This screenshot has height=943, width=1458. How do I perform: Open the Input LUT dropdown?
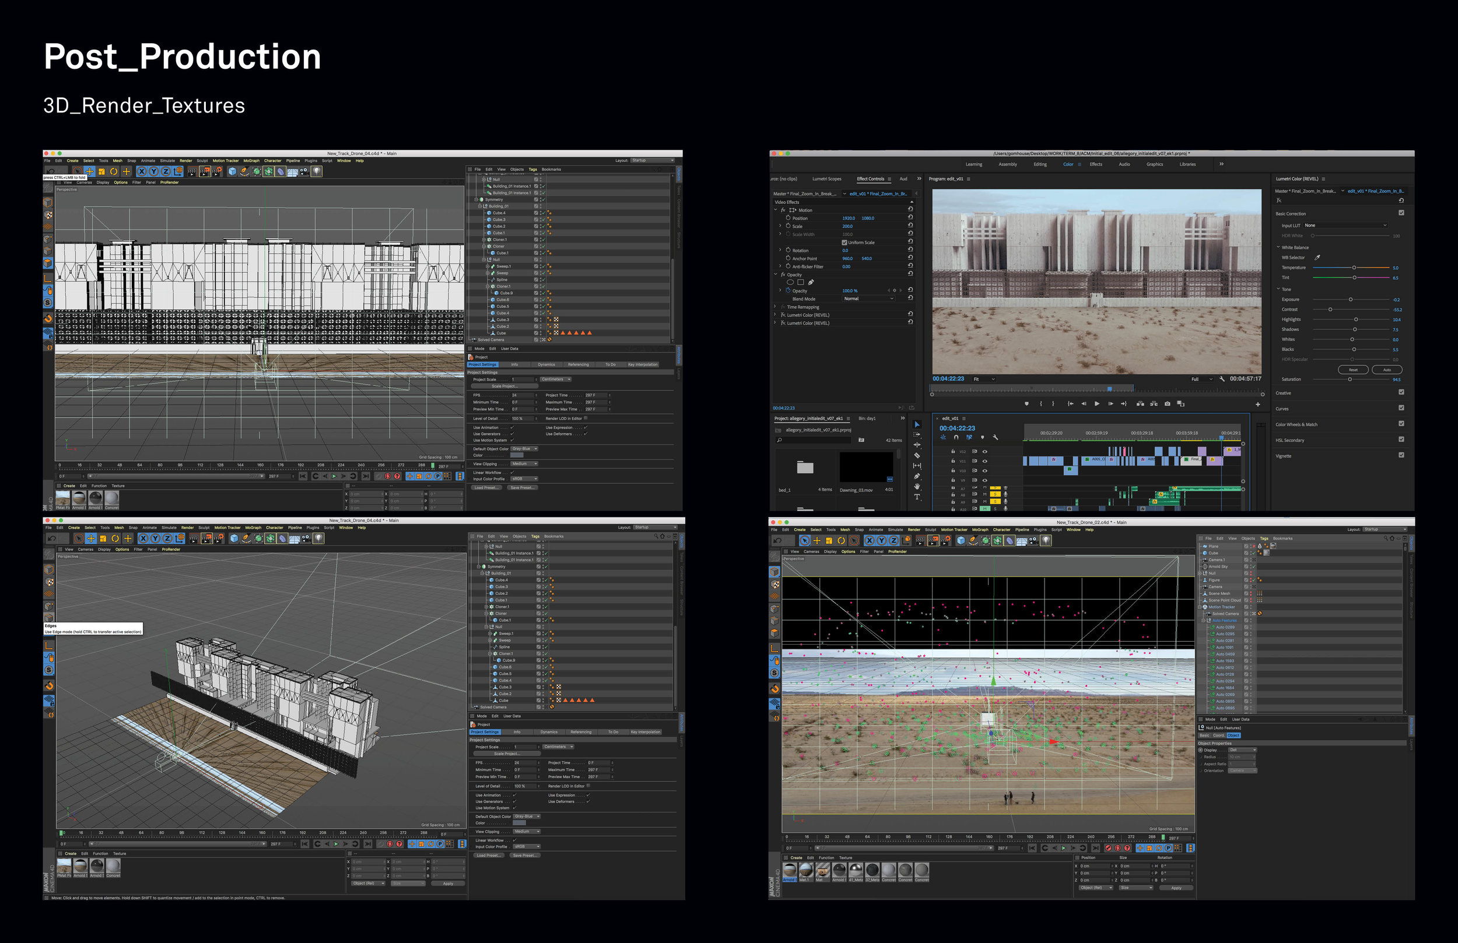pyautogui.click(x=1345, y=226)
